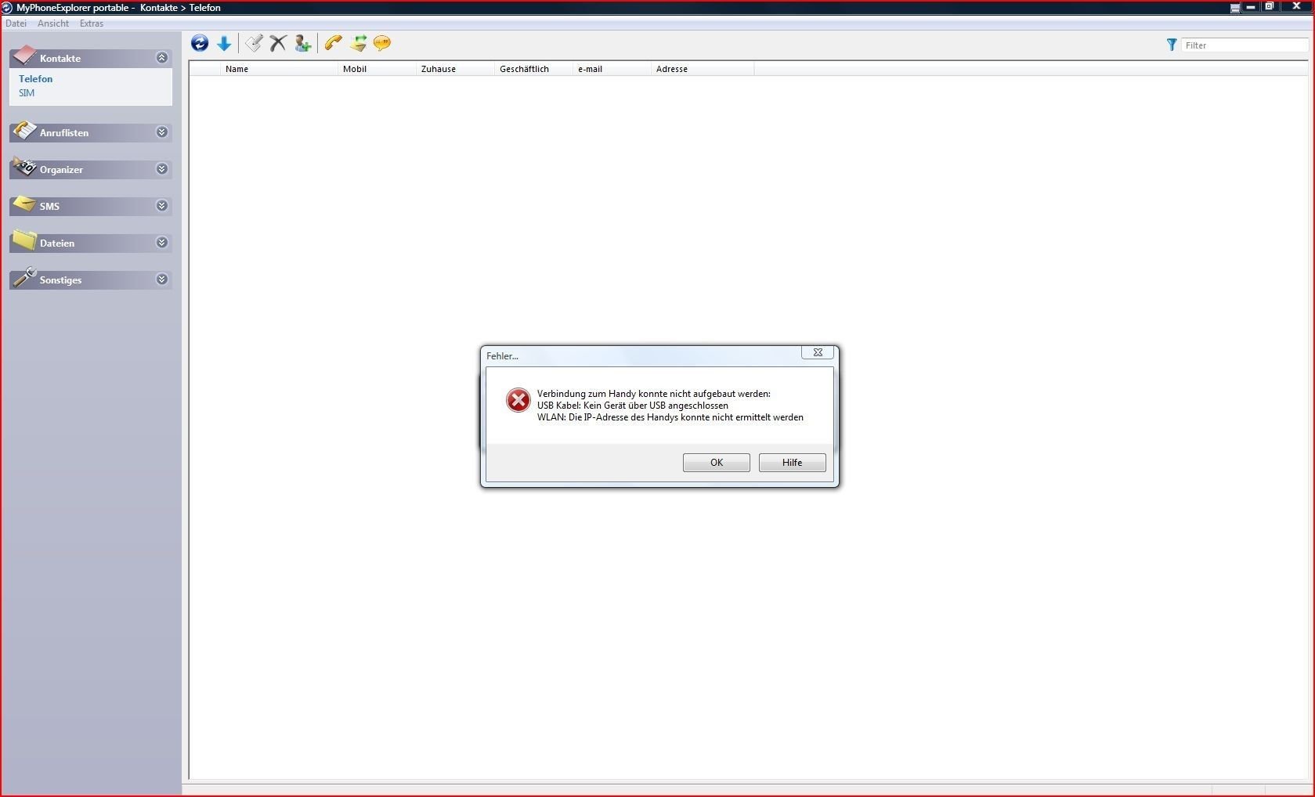Expand the SMS section
The image size is (1315, 797).
click(162, 206)
